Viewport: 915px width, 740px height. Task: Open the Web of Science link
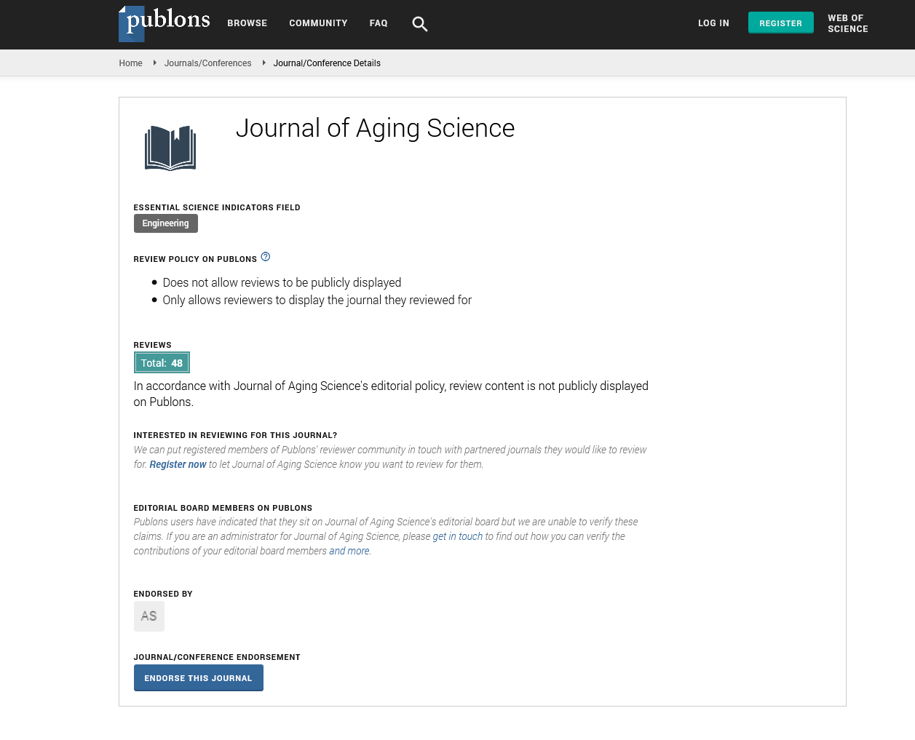(x=848, y=23)
